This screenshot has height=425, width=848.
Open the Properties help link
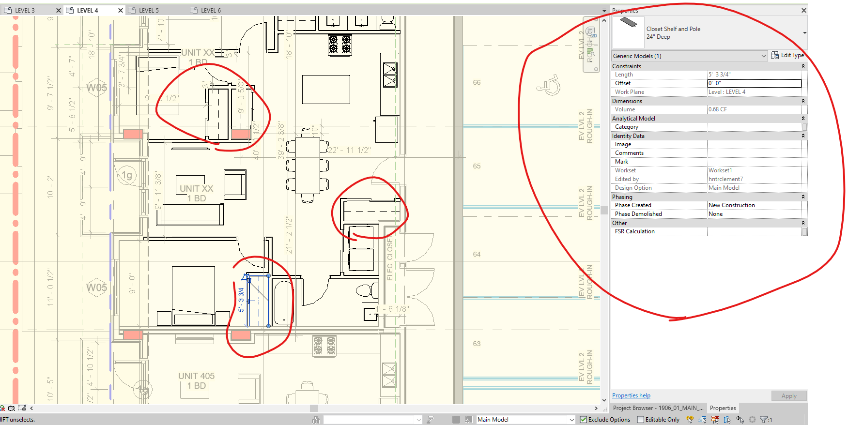(x=631, y=395)
